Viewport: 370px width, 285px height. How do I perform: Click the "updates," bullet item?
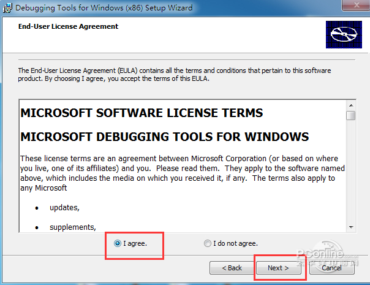64,208
